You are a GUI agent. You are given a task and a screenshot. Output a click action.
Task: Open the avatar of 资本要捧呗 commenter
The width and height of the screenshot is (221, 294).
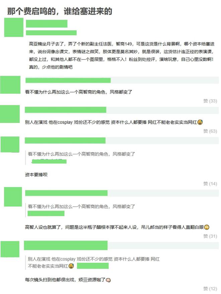point(10,144)
